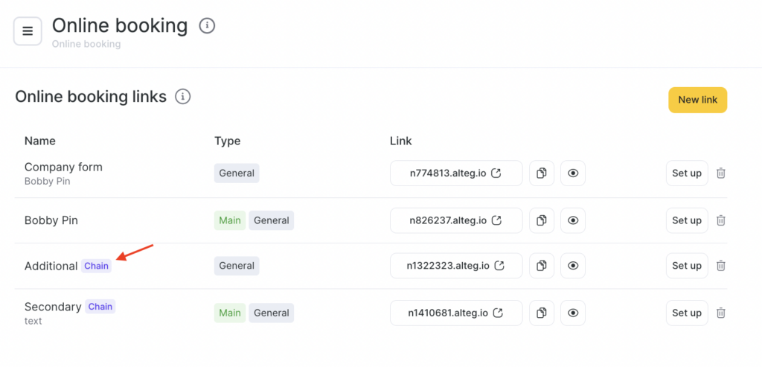Click info icon next to Online booking links
This screenshot has height=367, width=762.
click(x=182, y=97)
